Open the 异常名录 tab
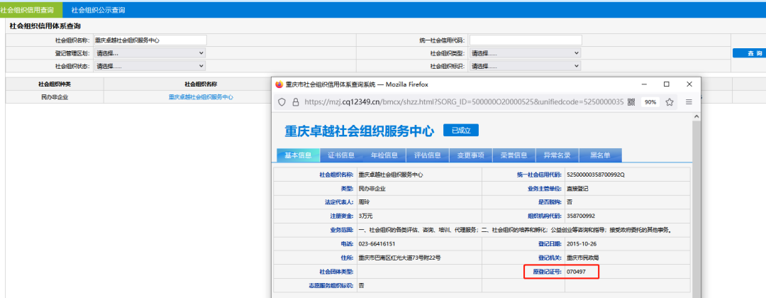This screenshot has width=766, height=298. pos(557,155)
